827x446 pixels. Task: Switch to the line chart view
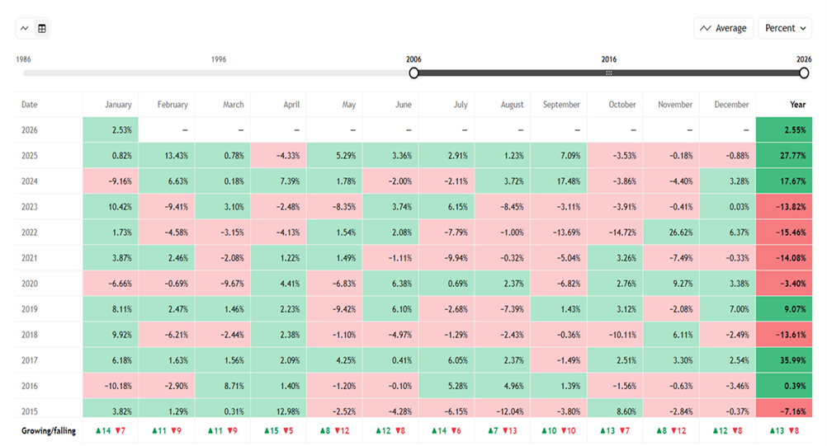tap(24, 28)
